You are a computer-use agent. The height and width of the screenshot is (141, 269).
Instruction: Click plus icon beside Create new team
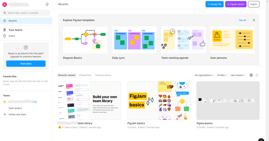(5, 114)
